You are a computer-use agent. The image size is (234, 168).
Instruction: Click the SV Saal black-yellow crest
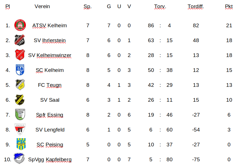[20, 100]
